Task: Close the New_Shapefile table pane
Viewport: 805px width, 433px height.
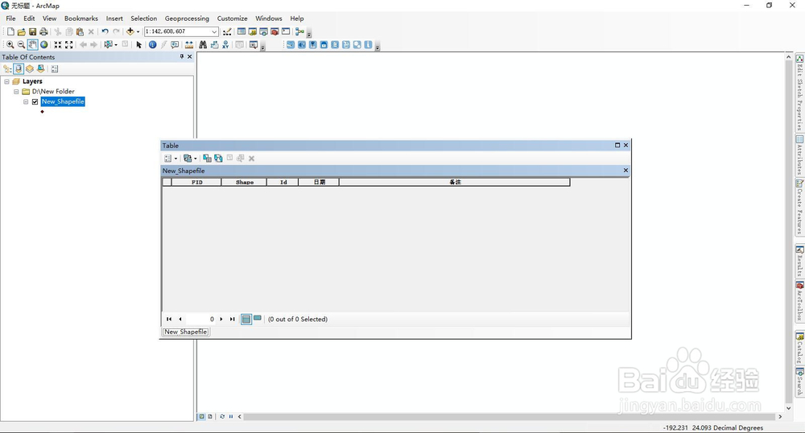Action: click(x=625, y=171)
